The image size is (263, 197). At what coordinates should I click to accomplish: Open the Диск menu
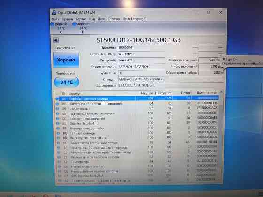pos(101,19)
